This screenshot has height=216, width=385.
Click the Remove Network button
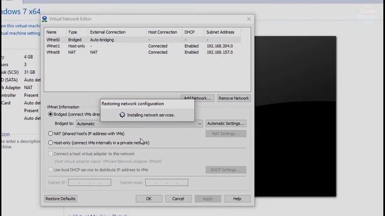[x=234, y=98]
